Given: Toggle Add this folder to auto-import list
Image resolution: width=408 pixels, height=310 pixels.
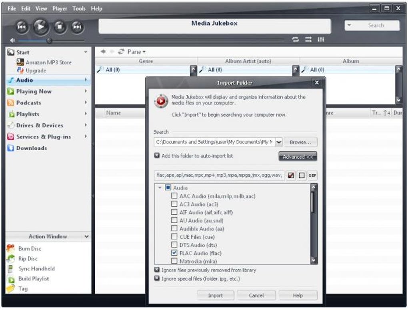Looking at the screenshot, I should (x=157, y=155).
